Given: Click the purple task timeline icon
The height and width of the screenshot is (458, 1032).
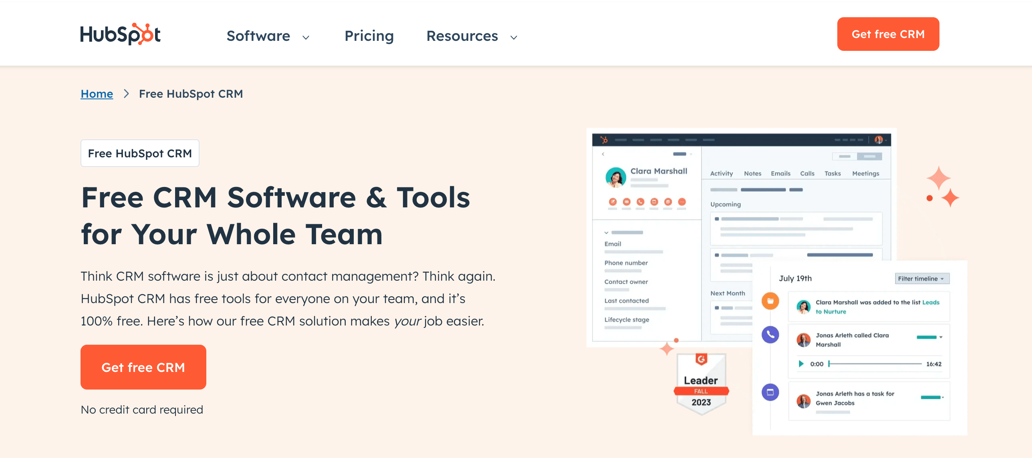Looking at the screenshot, I should 770,392.
